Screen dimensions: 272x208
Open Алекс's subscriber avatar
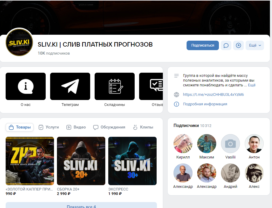pyautogui.click(x=254, y=173)
